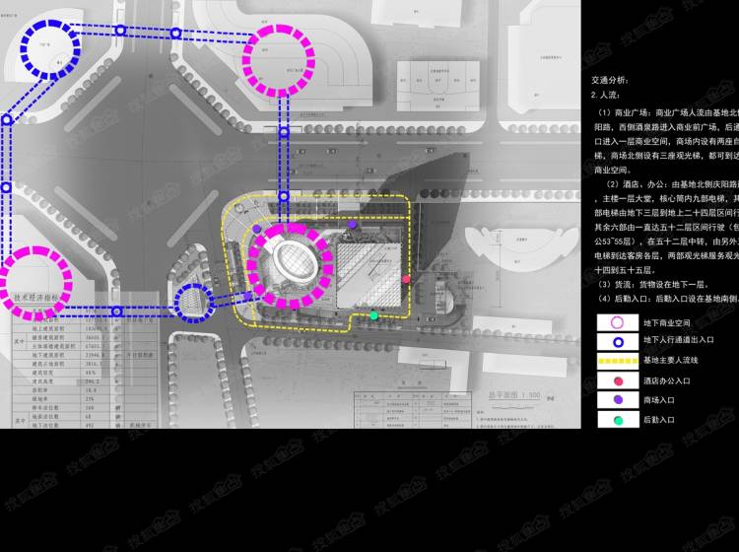Select the purple dot legend icon for 商场入口

pos(617,400)
